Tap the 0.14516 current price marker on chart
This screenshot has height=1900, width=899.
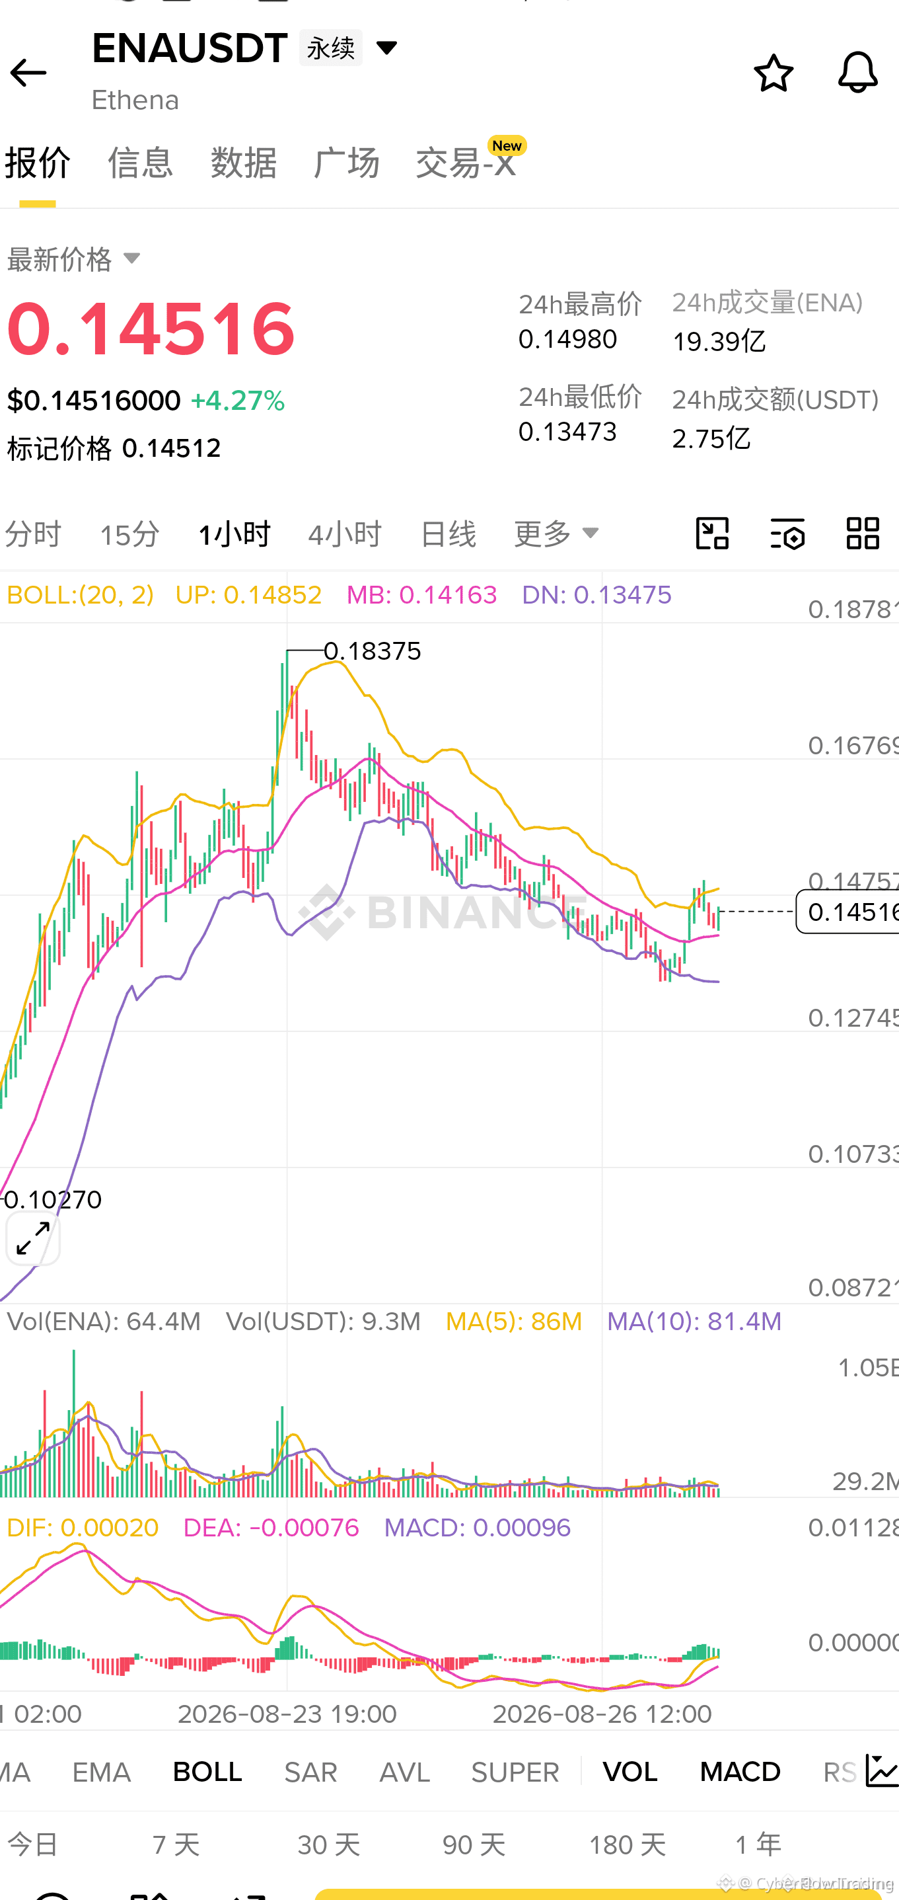pos(848,912)
